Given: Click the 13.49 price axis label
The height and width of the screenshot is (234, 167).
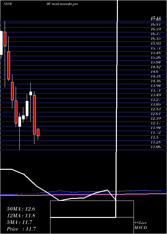Looking at the screenshot, I should point(156,95).
